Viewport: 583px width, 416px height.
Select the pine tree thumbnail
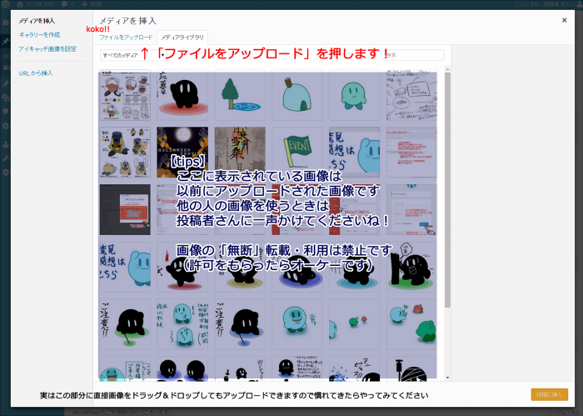coord(240,94)
